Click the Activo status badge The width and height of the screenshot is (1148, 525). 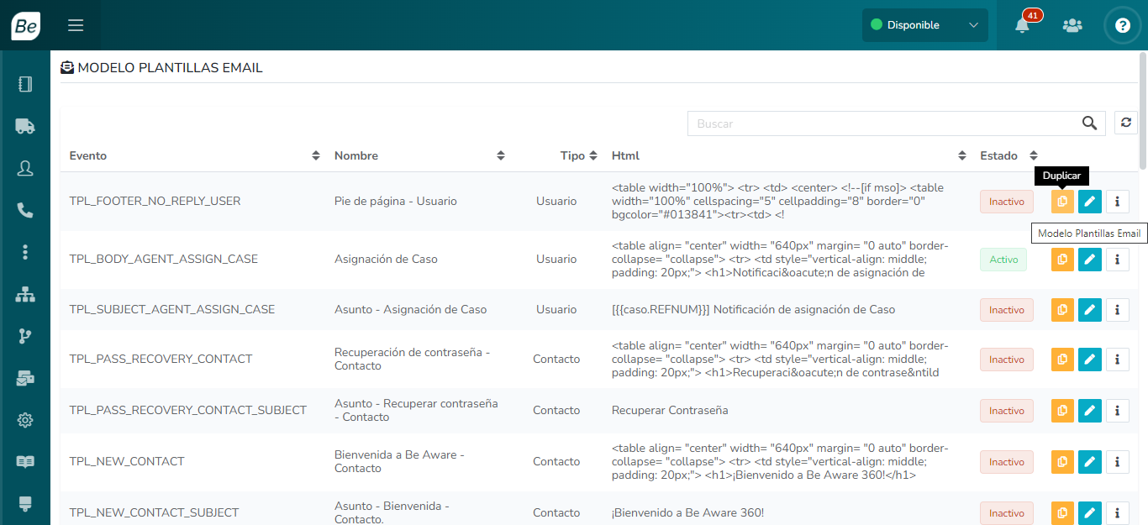[x=1003, y=260]
